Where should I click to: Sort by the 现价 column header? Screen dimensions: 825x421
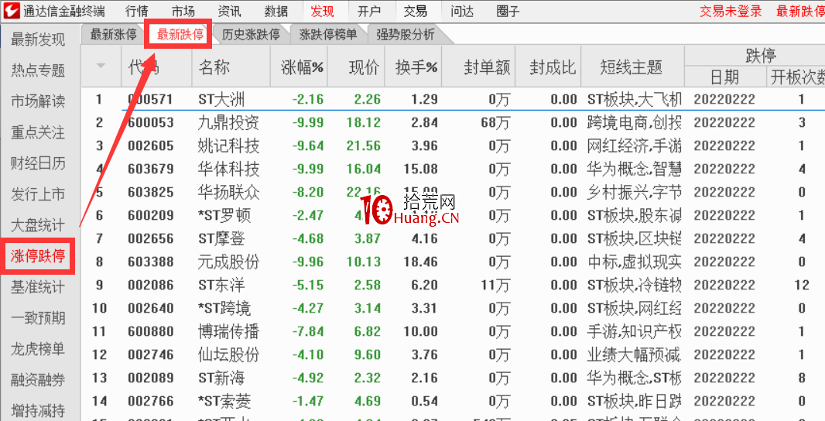point(364,67)
